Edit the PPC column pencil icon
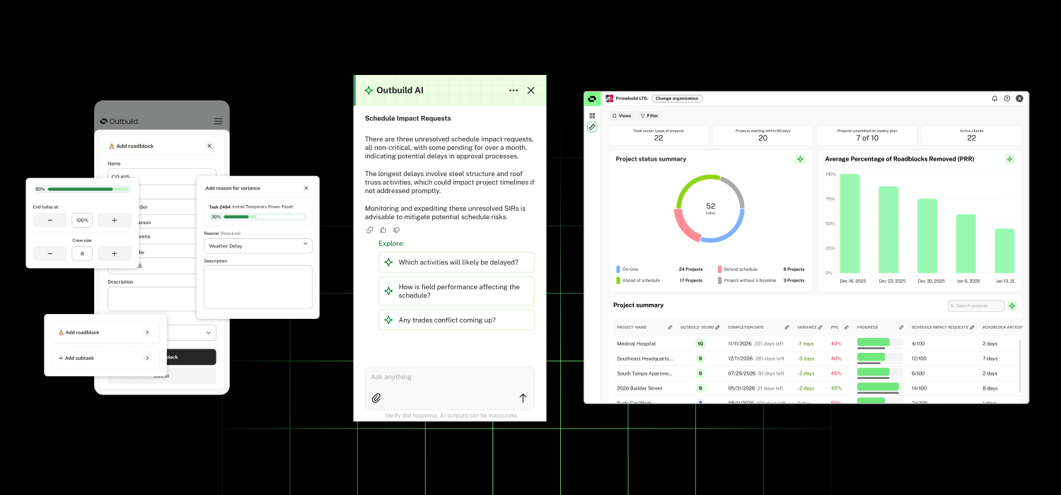Image resolution: width=1061 pixels, height=495 pixels. 847,327
